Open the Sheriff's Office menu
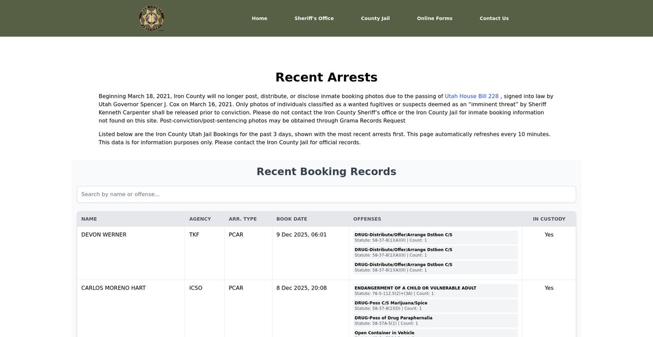 tap(314, 18)
